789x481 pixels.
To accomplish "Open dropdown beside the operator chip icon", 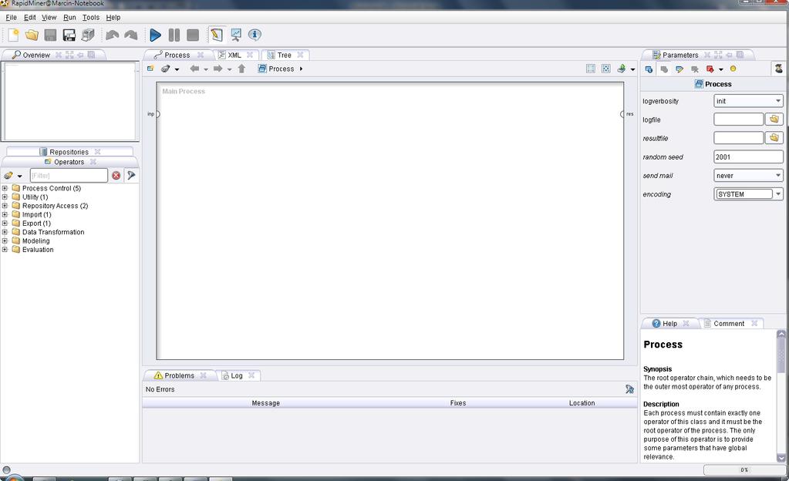I will (177, 69).
